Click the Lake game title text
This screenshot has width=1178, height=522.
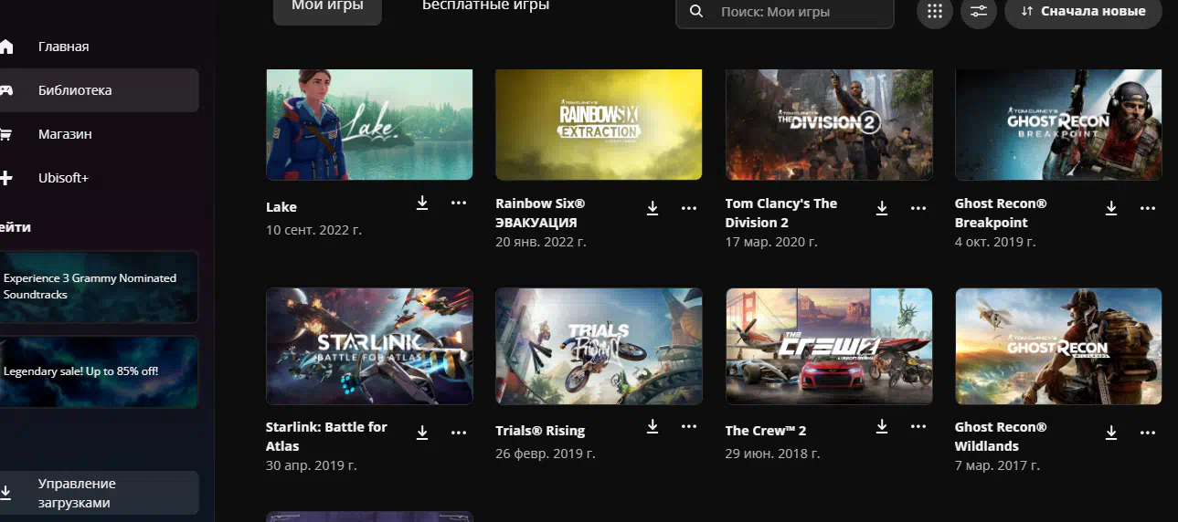pos(281,207)
